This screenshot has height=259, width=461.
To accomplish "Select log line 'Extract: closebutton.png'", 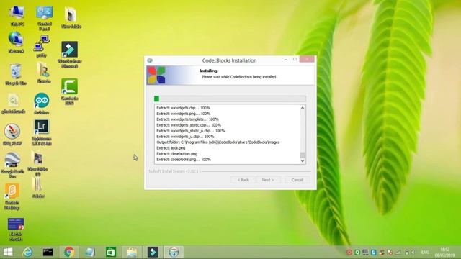I will click(x=177, y=153).
